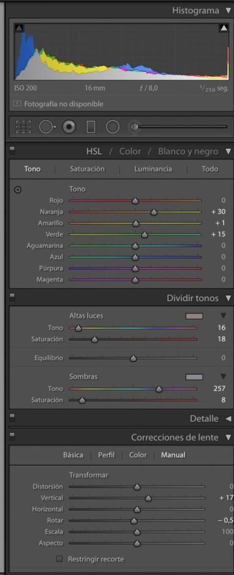Select the Radial Filter tool
This screenshot has height=575, width=234.
112,127
